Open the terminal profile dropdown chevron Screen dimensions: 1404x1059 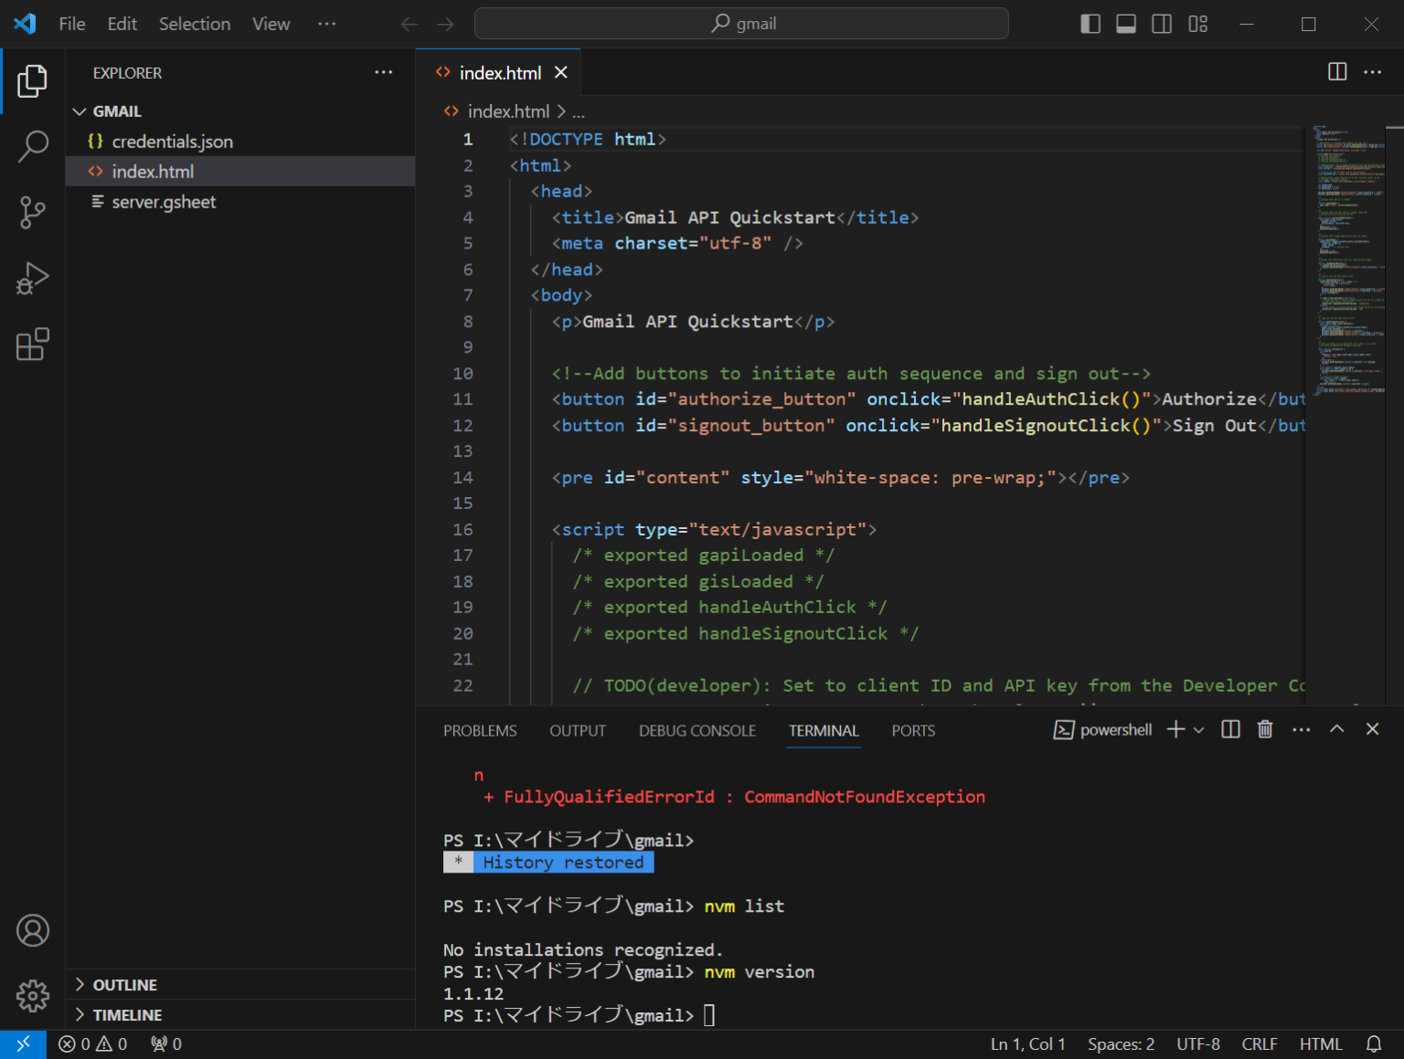pyautogui.click(x=1198, y=729)
